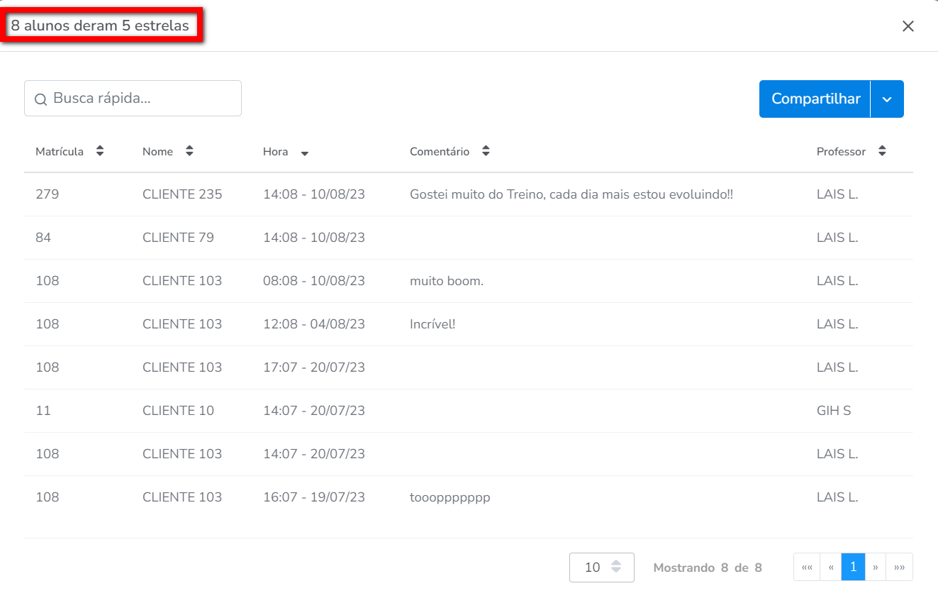938x603 pixels.
Task: Click the Compartilhar button
Action: (815, 99)
